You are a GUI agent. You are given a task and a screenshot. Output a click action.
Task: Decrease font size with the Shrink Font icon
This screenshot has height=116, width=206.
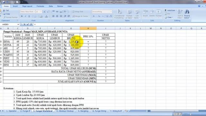tap(48, 12)
